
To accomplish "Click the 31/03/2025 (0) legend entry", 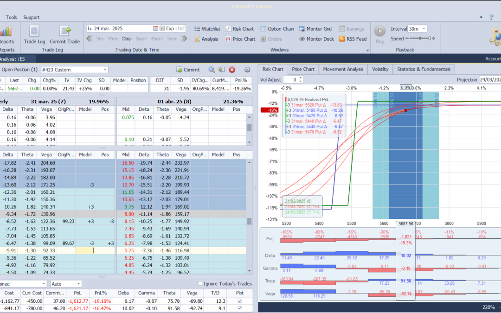I will pos(298,201).
